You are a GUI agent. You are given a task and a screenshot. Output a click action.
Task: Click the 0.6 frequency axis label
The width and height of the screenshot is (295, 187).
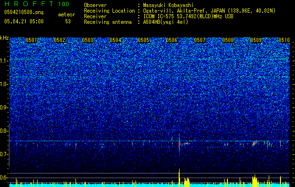4,178
